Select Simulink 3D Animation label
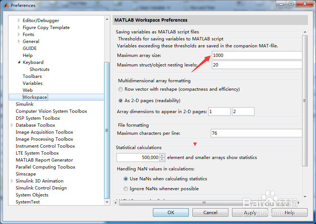Image resolution: width=316 pixels, height=224 pixels. tap(40, 181)
